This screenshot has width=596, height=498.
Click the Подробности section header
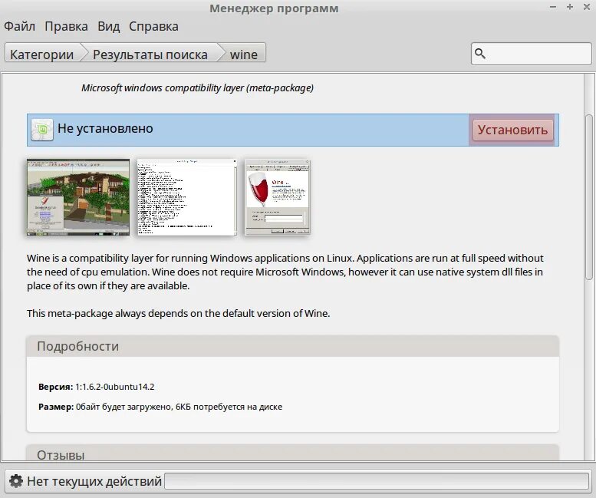pos(293,346)
